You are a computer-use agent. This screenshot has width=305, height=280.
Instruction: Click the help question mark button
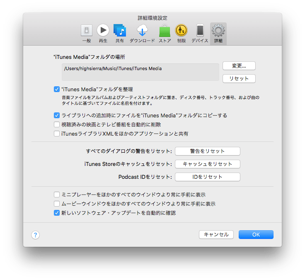pos(35,235)
